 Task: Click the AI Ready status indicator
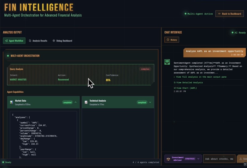pyautogui.click(x=239, y=33)
